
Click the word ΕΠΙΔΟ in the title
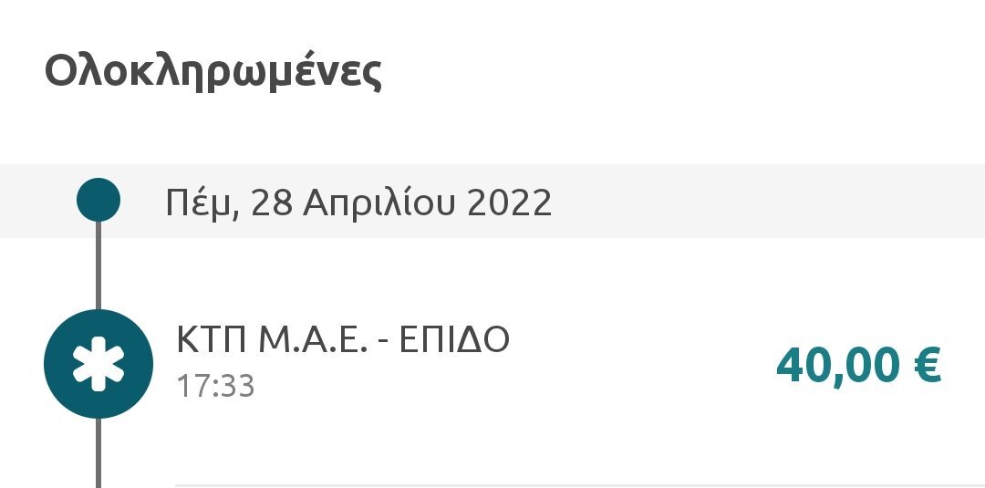click(x=454, y=340)
